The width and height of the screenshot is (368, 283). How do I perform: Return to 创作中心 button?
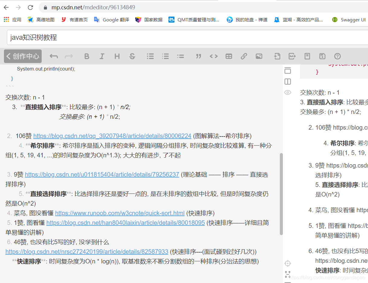pos(23,56)
